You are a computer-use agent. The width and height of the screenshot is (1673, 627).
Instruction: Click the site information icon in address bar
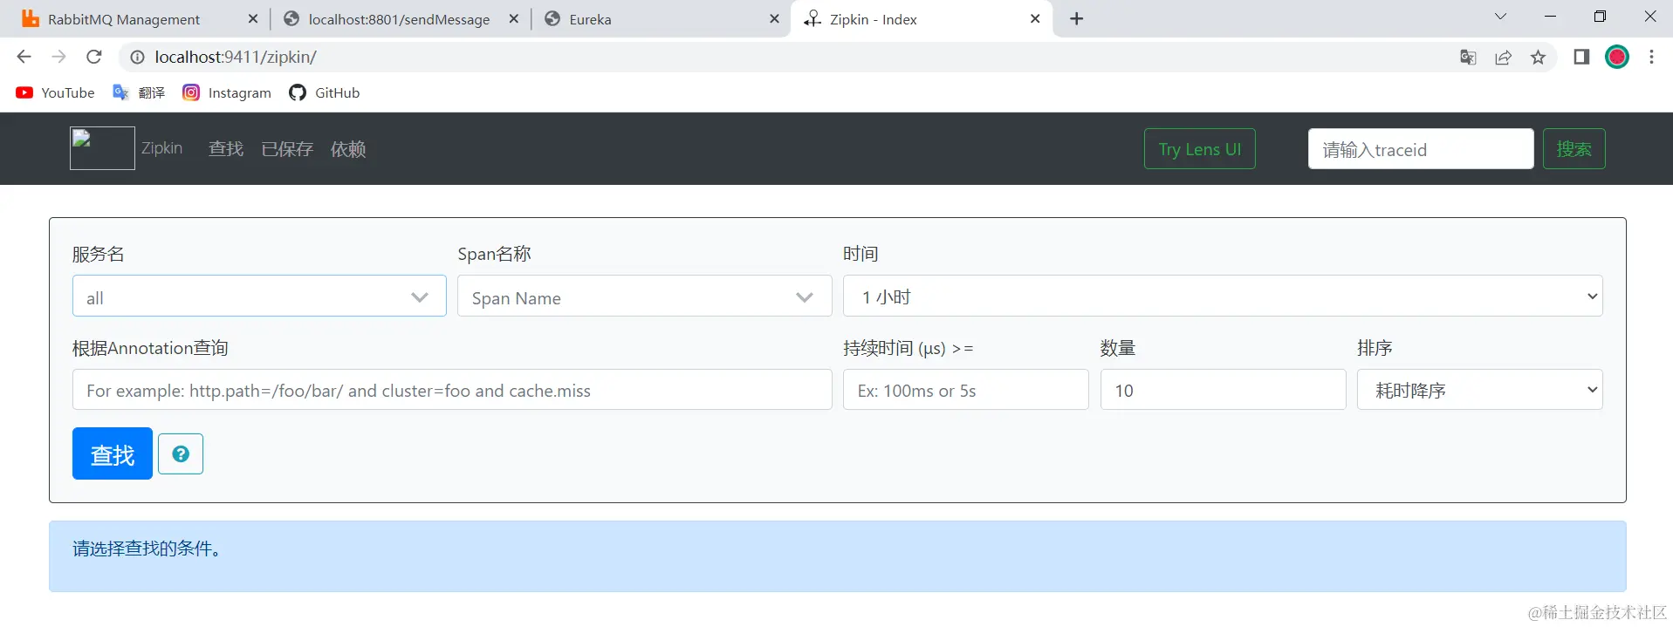click(x=137, y=57)
